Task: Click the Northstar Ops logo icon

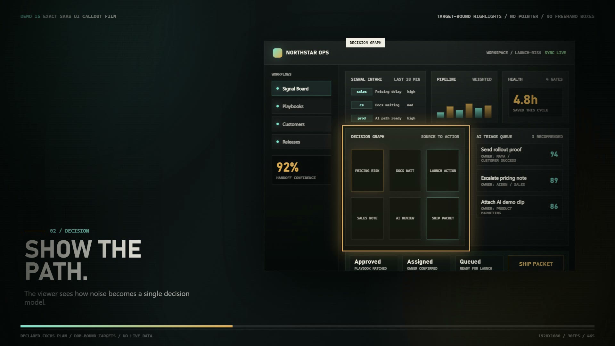Action: pos(277,53)
